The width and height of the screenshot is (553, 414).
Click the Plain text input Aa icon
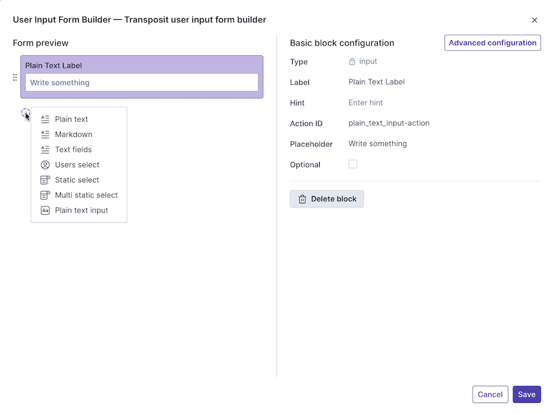[x=45, y=211]
